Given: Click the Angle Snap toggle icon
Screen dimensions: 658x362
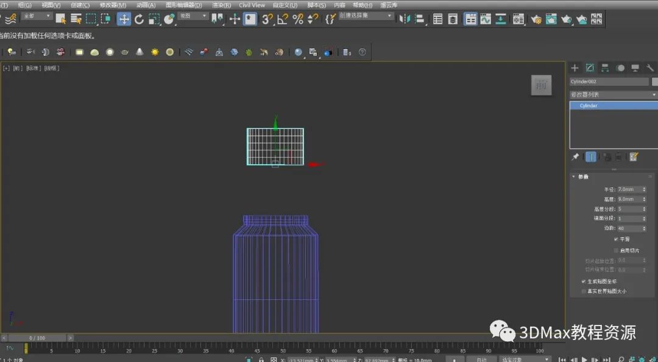Looking at the screenshot, I should point(282,19).
